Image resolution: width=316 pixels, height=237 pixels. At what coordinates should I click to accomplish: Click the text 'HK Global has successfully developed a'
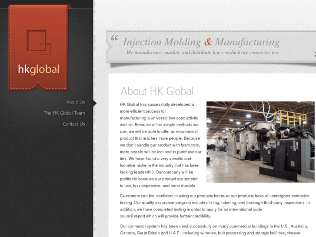[157, 104]
